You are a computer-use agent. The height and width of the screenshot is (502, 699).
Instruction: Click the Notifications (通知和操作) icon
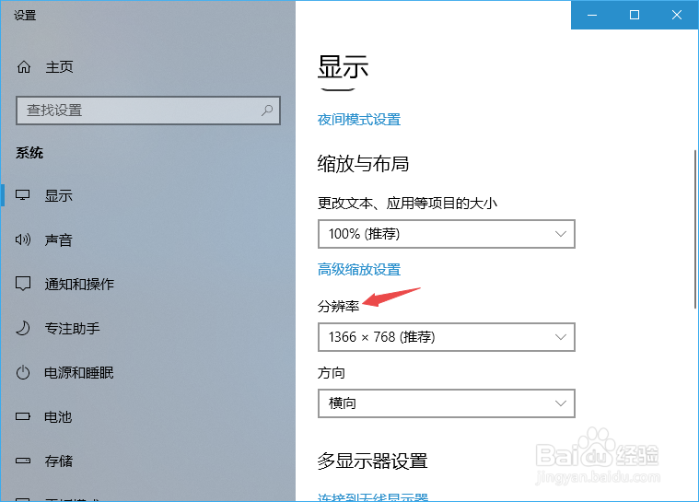pos(24,285)
